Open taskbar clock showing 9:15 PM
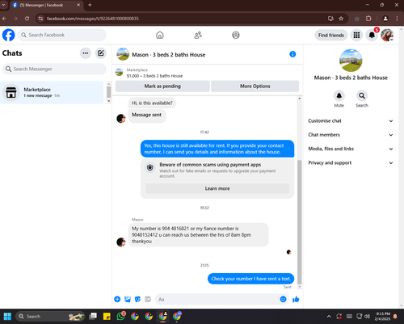The image size is (404, 324). 383,316
